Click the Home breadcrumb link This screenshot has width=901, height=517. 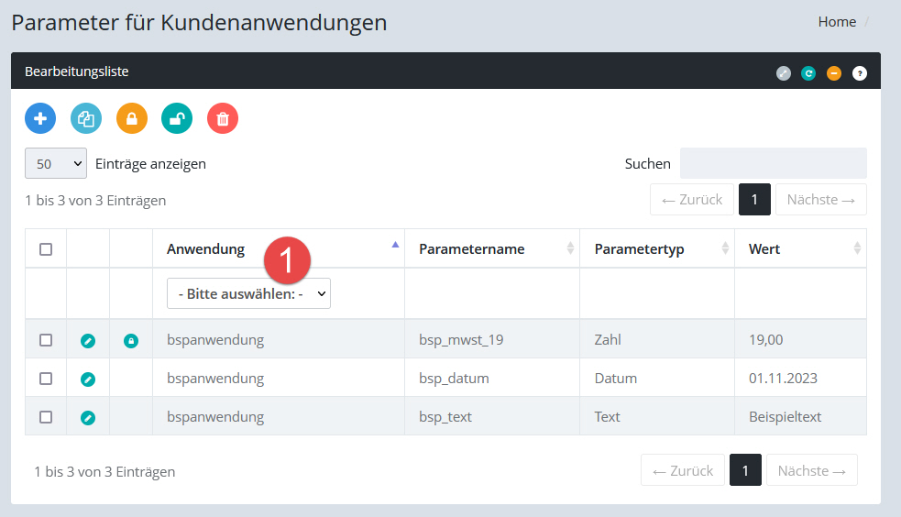click(x=837, y=22)
